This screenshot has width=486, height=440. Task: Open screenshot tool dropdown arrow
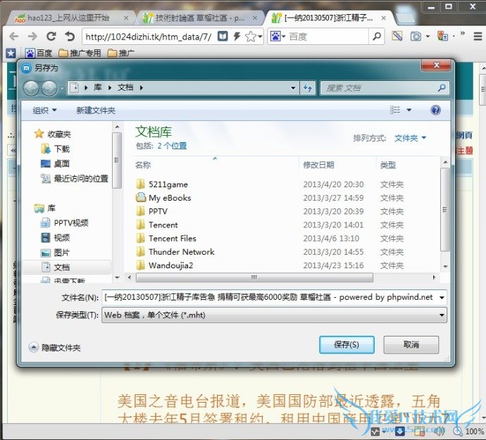click(x=428, y=37)
